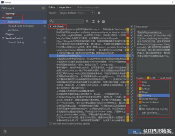
Task: Select the 'POJO...toString' inspection row
Action: [x=91, y=47]
